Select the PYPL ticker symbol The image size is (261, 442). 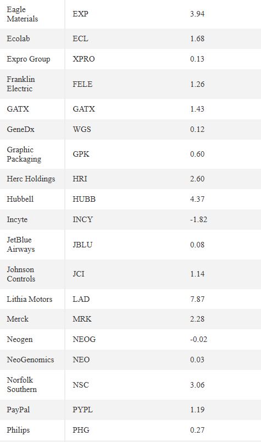click(82, 410)
